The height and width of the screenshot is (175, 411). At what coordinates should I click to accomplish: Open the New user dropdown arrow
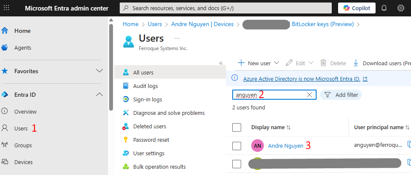click(276, 63)
